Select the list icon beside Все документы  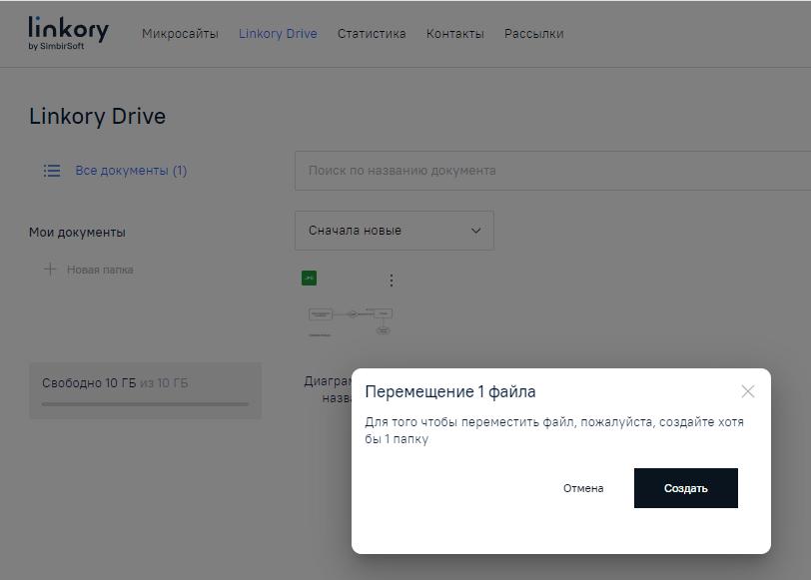point(51,171)
